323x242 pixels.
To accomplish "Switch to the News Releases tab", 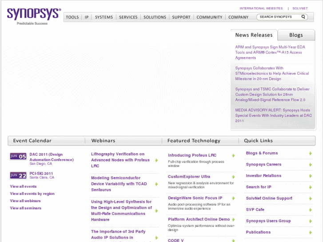I will click(254, 35).
